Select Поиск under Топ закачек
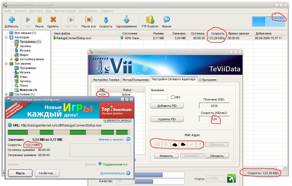Viewport: 292px width, 186px height. coord(24,85)
